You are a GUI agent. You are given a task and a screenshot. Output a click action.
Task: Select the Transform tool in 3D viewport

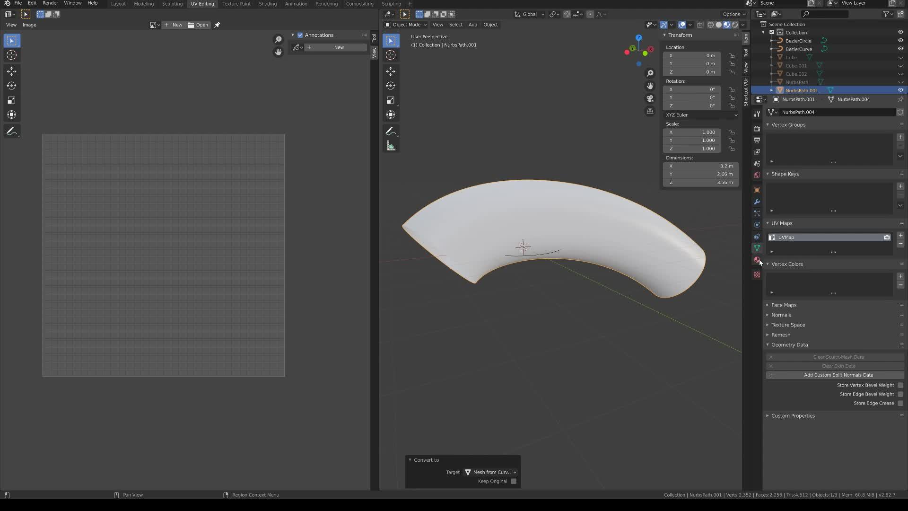[x=391, y=115]
